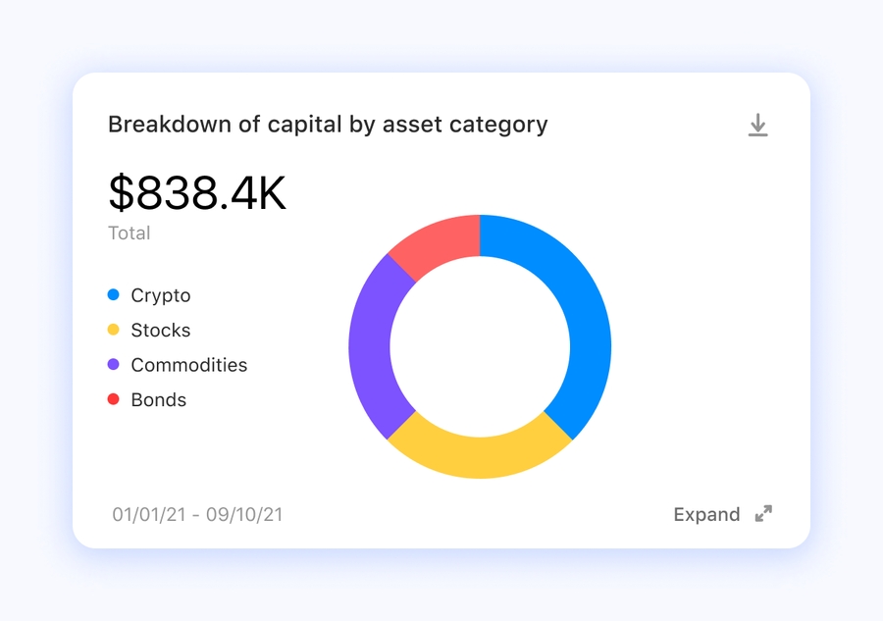This screenshot has width=883, height=621.
Task: Click the $838.4K total amount
Action: [197, 193]
